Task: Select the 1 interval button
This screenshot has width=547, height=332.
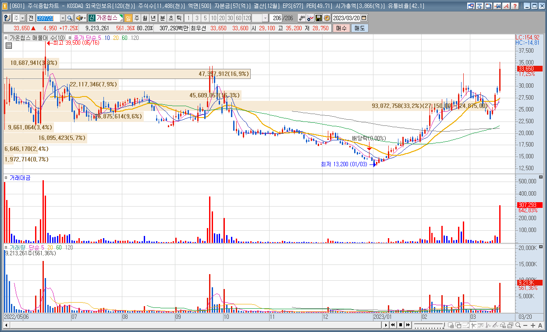Action: click(x=189, y=18)
